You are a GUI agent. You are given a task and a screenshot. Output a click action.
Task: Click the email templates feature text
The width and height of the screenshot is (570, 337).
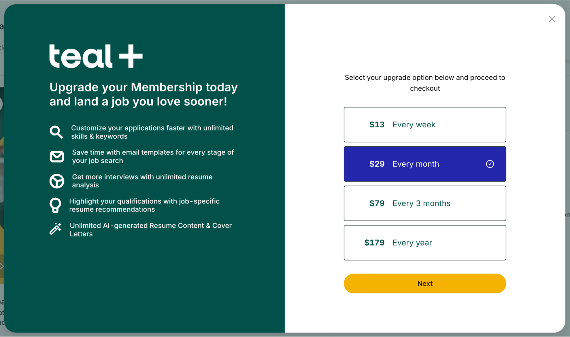(153, 156)
